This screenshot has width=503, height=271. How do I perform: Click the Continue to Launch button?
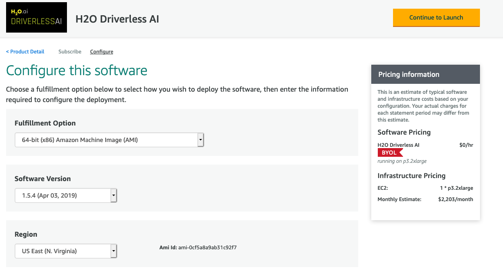click(x=436, y=18)
